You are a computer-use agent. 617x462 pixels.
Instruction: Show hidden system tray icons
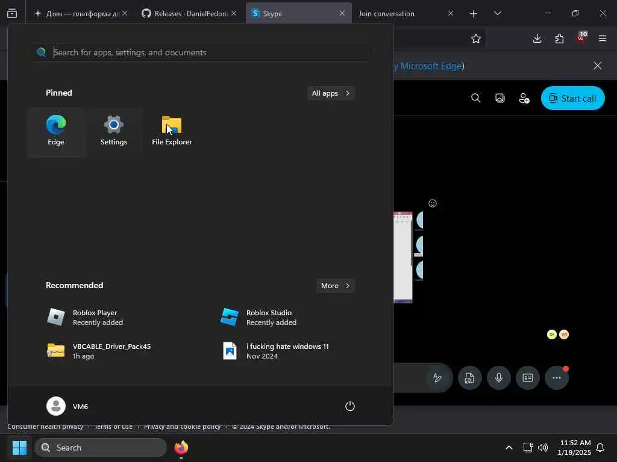click(509, 448)
